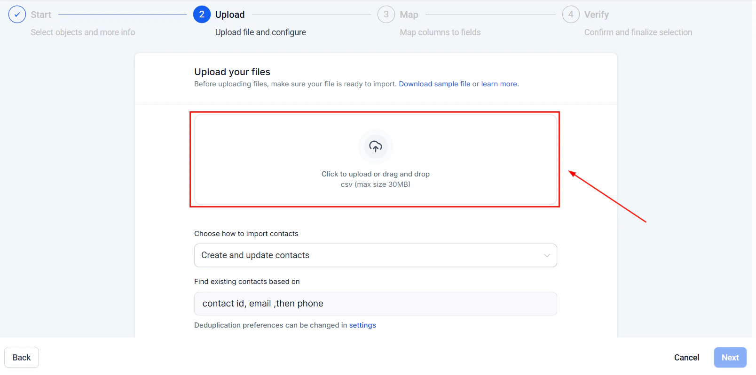Open the Find existing contacts based on field

pyautogui.click(x=375, y=304)
